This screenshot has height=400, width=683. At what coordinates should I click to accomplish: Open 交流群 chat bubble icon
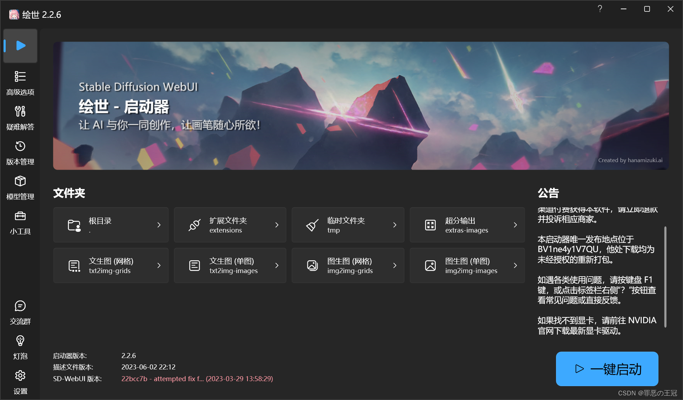[20, 306]
